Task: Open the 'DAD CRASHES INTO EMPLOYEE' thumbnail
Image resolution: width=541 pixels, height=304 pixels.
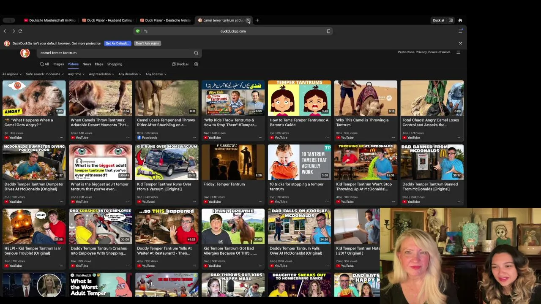Action: pos(100,226)
